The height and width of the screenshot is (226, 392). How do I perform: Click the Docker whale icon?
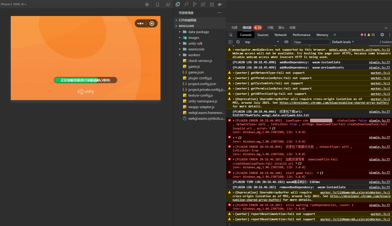[220, 4]
